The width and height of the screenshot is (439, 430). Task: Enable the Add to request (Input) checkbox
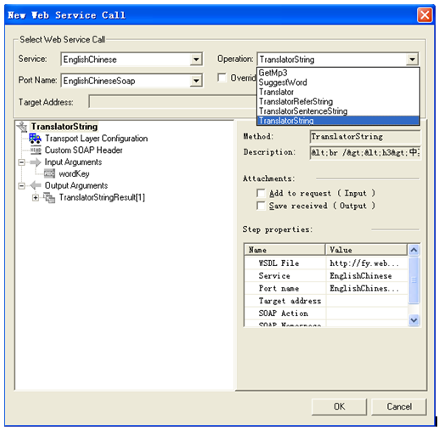click(261, 193)
